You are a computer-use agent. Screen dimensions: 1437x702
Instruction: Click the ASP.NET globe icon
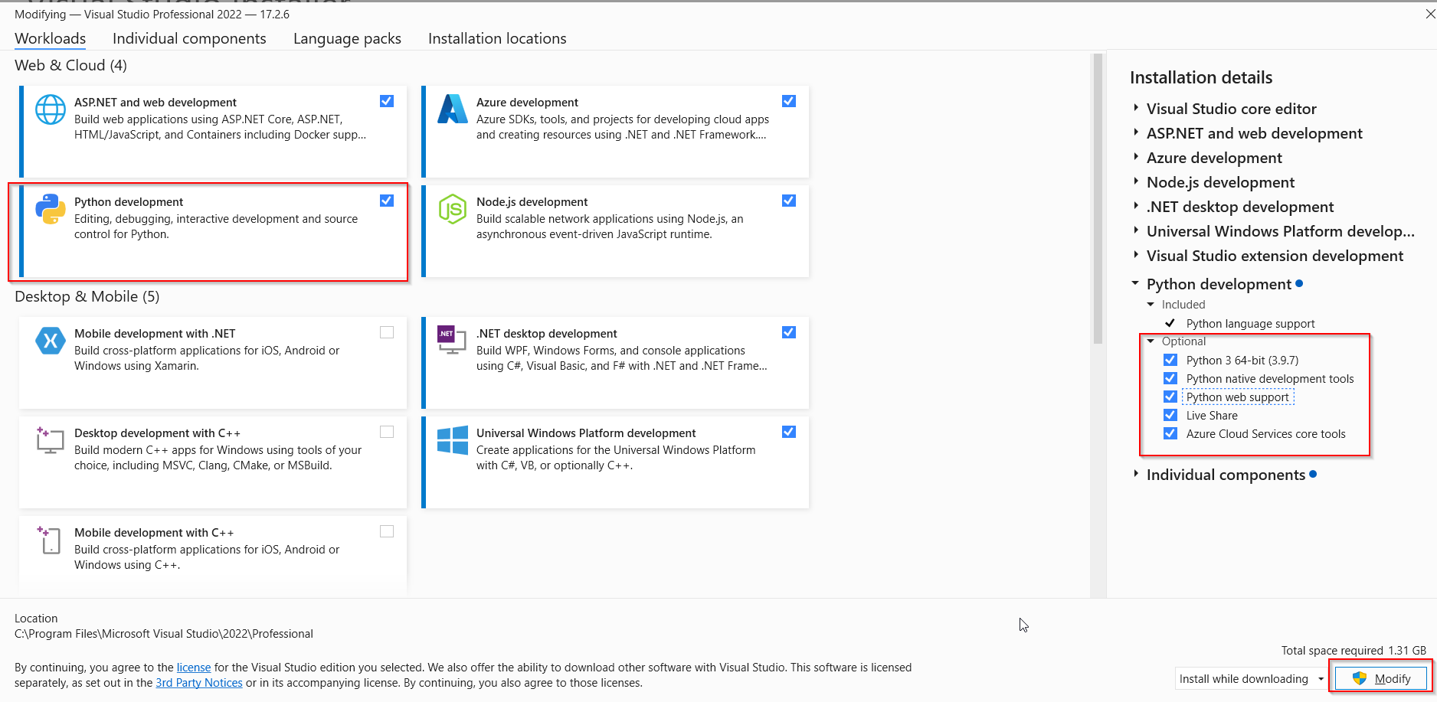point(51,109)
